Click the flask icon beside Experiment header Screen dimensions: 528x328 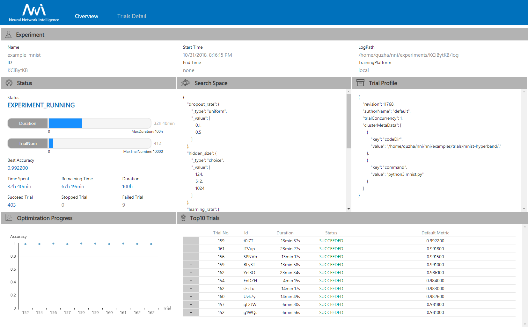(8, 34)
